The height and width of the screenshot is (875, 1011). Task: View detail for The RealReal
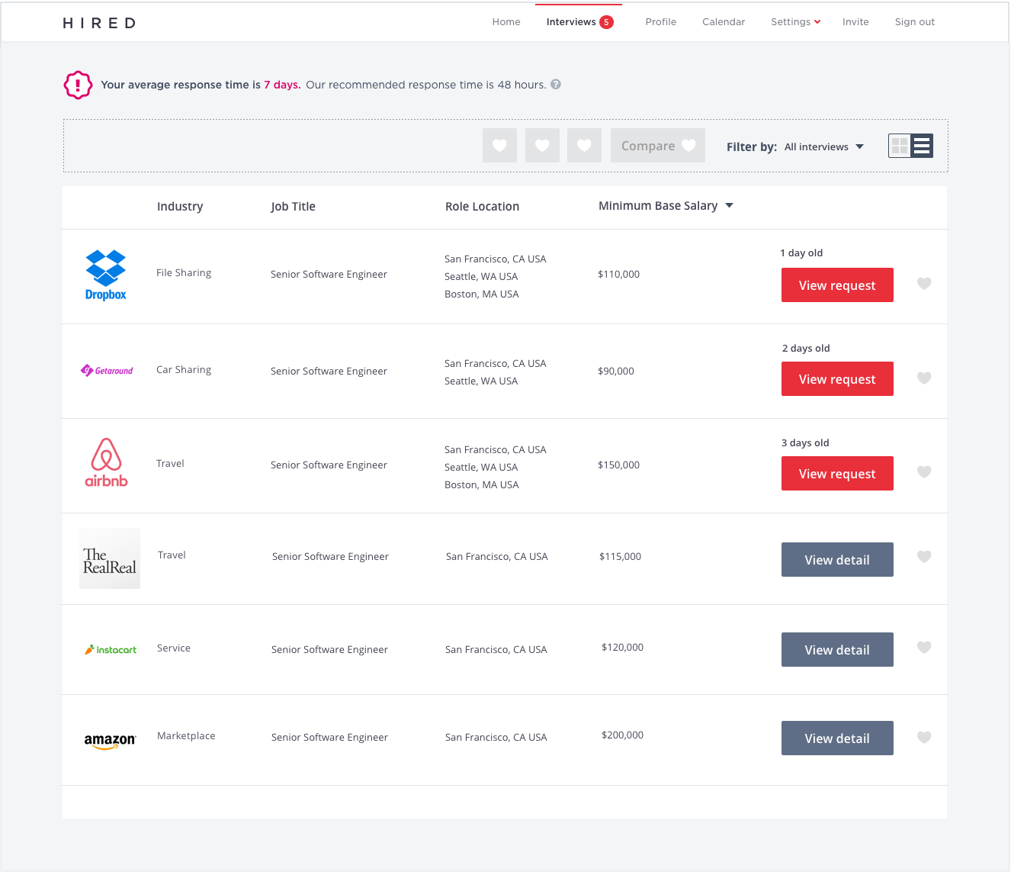pyautogui.click(x=837, y=560)
